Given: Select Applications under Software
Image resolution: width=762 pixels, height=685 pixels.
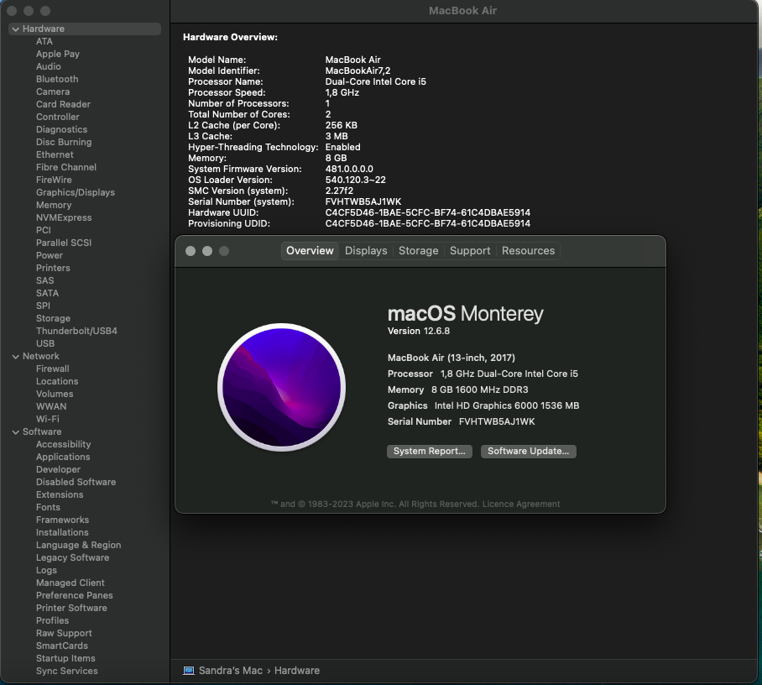Looking at the screenshot, I should coord(63,457).
